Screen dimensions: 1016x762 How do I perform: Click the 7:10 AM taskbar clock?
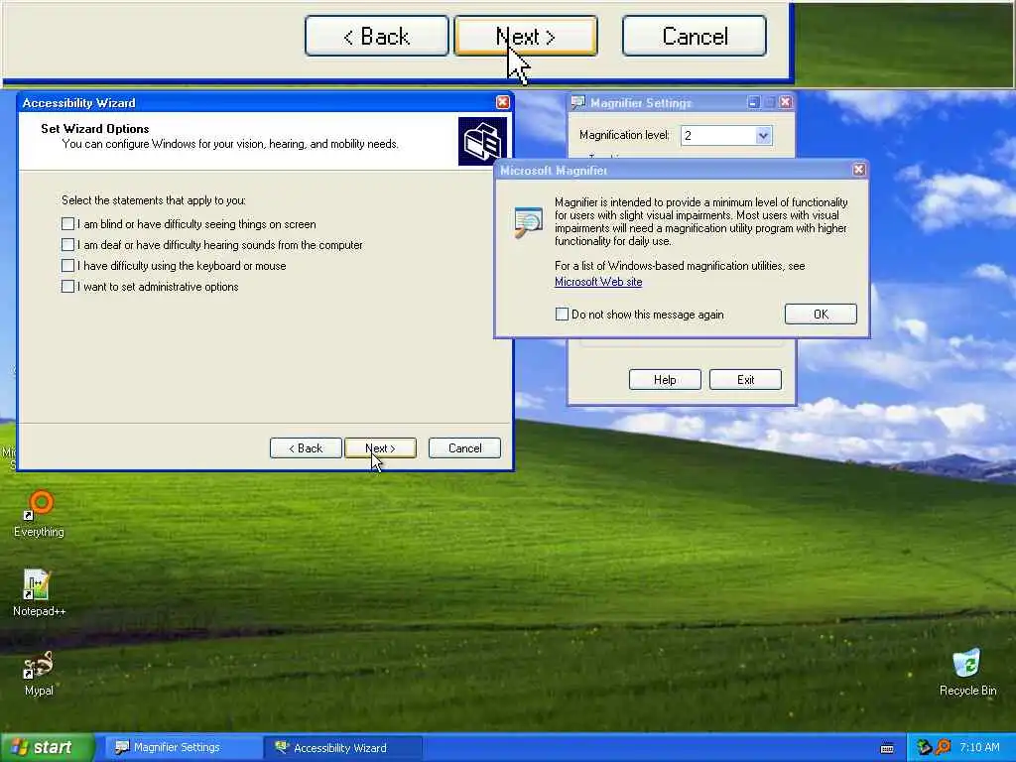(979, 747)
